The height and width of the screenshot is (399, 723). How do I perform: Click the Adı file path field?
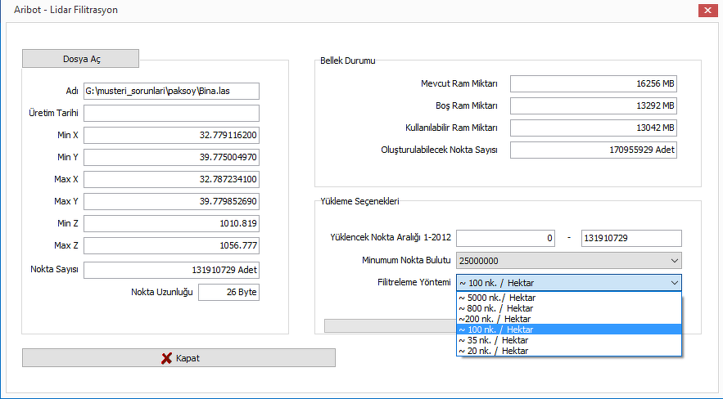tap(171, 91)
